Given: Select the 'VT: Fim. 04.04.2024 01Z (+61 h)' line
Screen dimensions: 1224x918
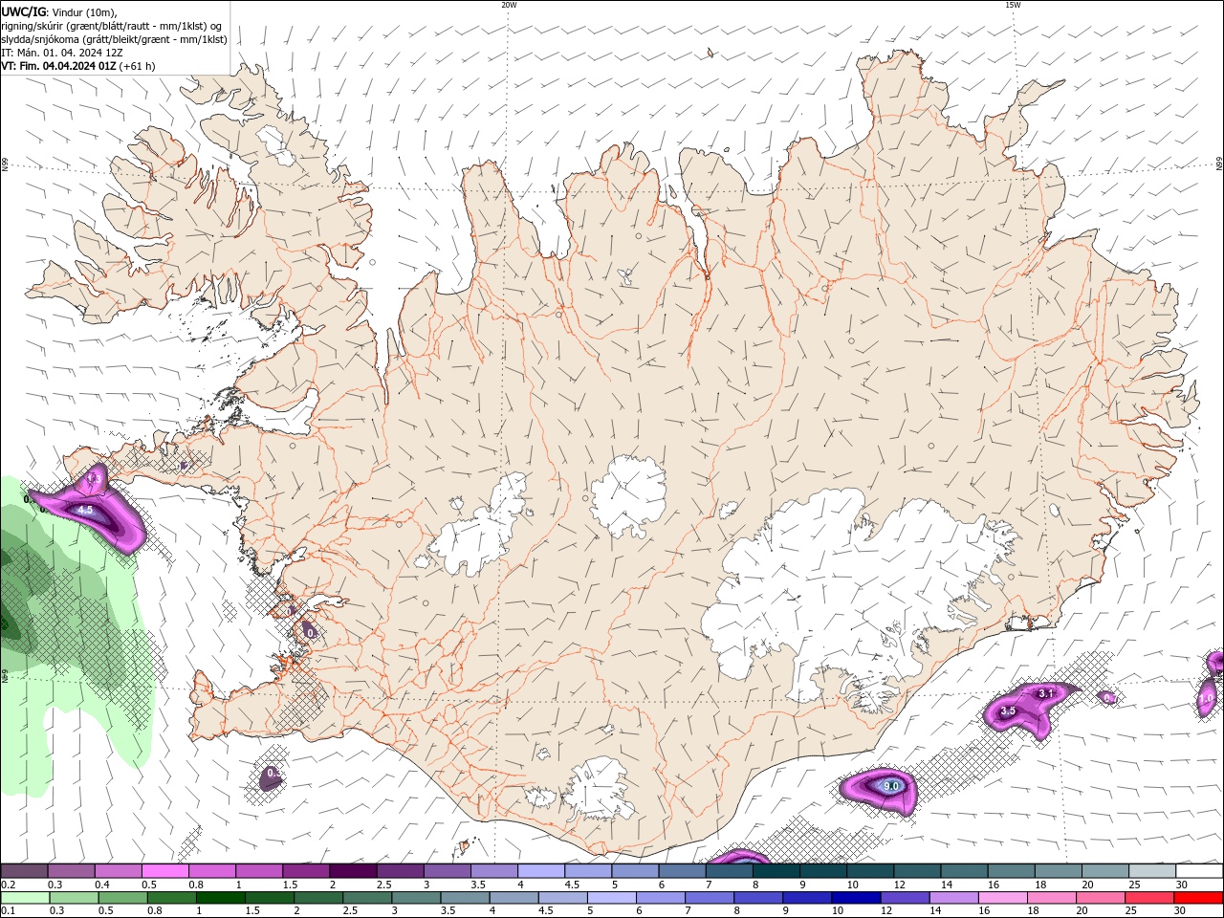Looking at the screenshot, I should (78, 66).
